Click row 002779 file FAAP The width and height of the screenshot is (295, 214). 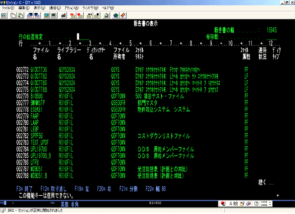pos(35,116)
